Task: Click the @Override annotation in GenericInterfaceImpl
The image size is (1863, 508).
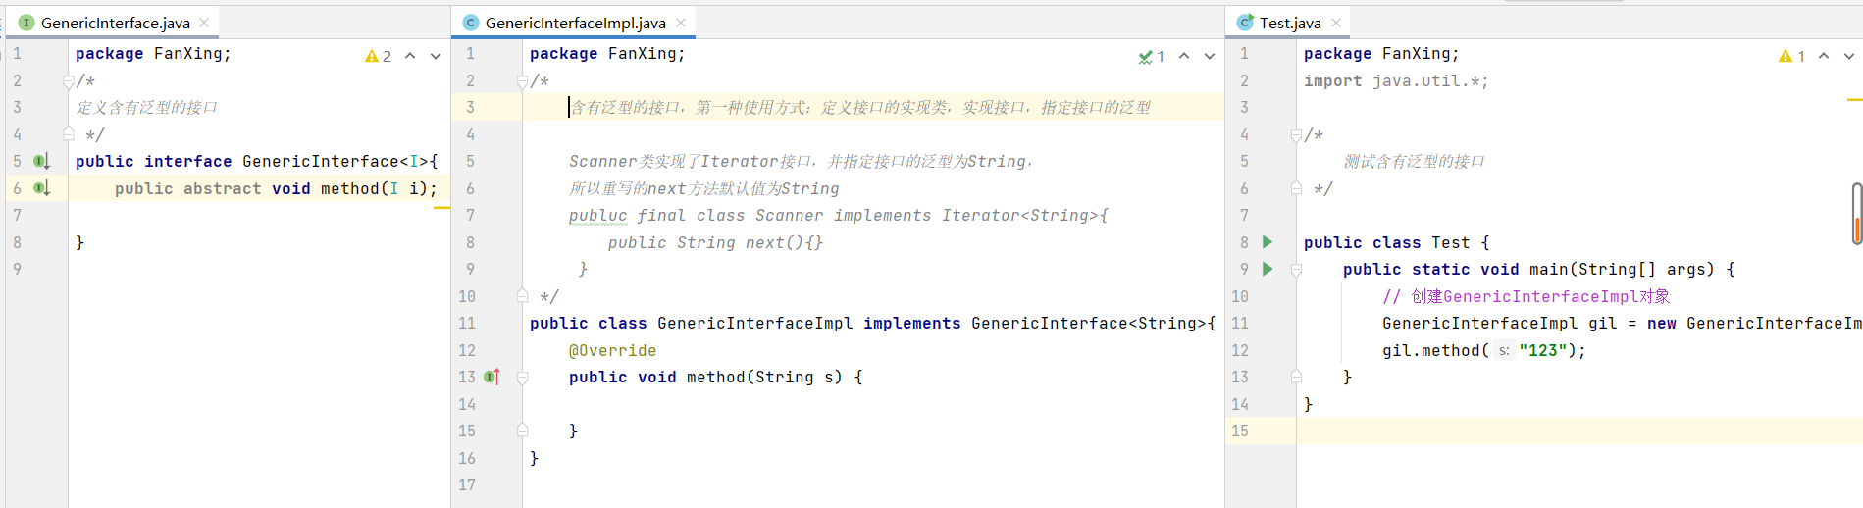Action: click(x=612, y=350)
